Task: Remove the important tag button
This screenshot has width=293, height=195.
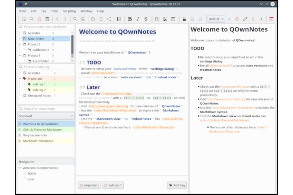Action: [89, 185]
